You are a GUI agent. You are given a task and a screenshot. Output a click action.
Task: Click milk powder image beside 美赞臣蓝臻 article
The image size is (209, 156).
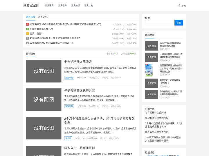tap(149, 70)
